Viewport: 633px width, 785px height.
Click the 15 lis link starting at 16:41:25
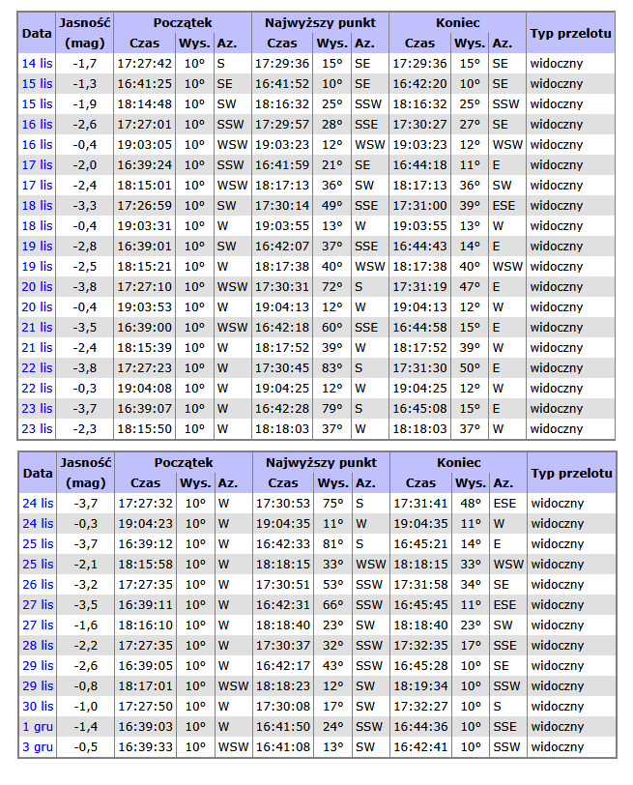point(37,83)
